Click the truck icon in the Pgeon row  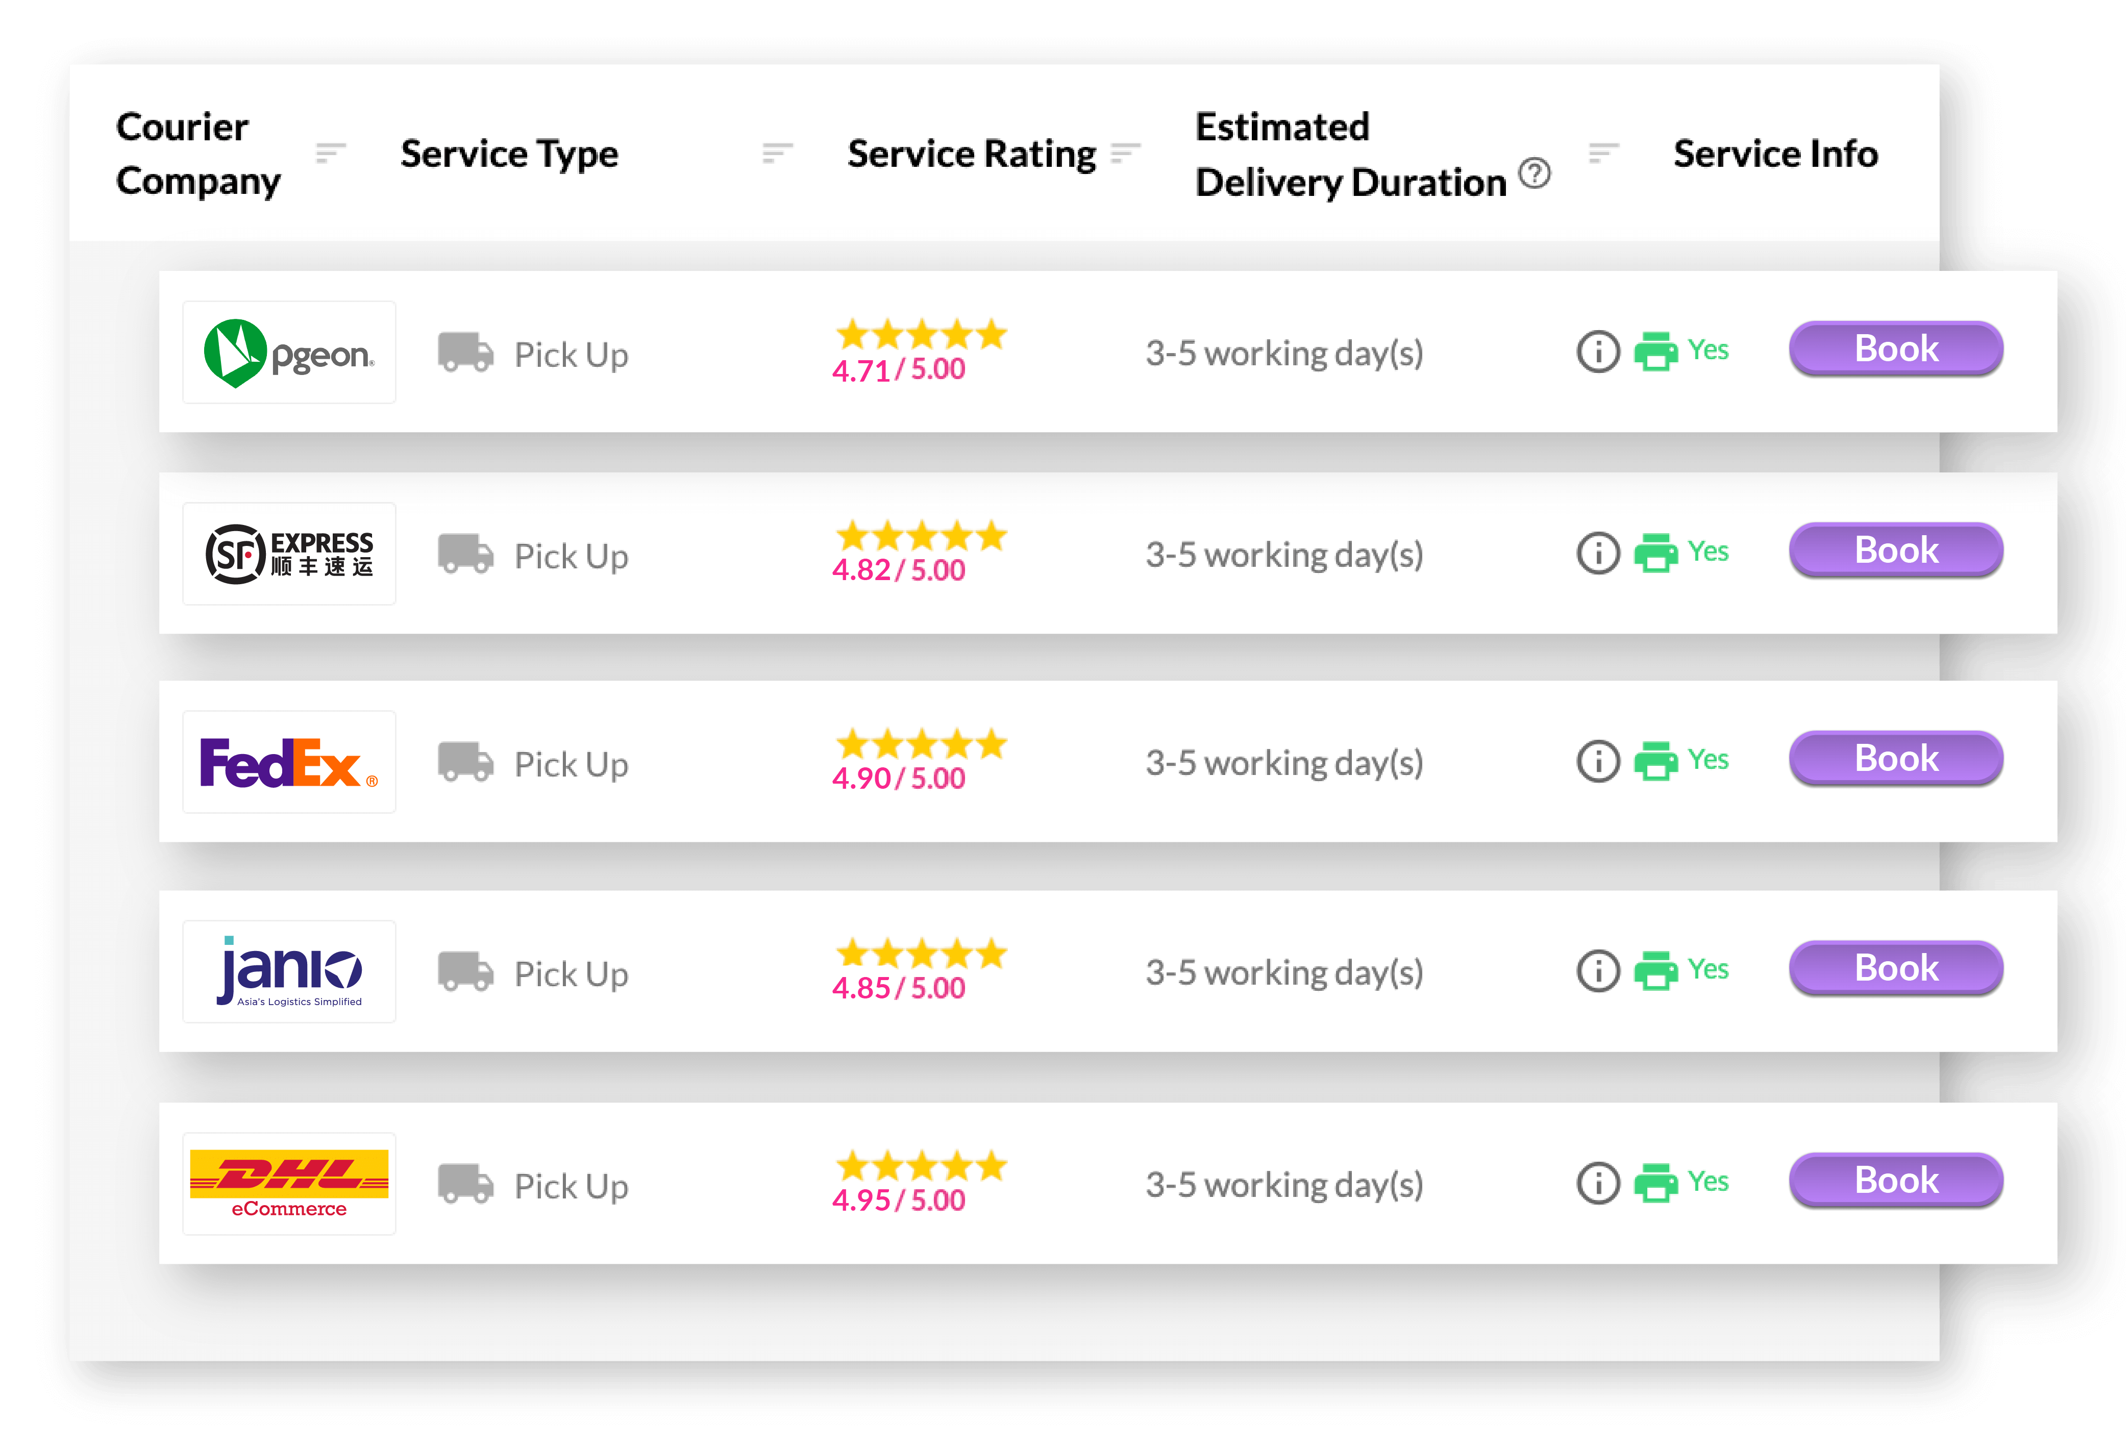tap(465, 352)
